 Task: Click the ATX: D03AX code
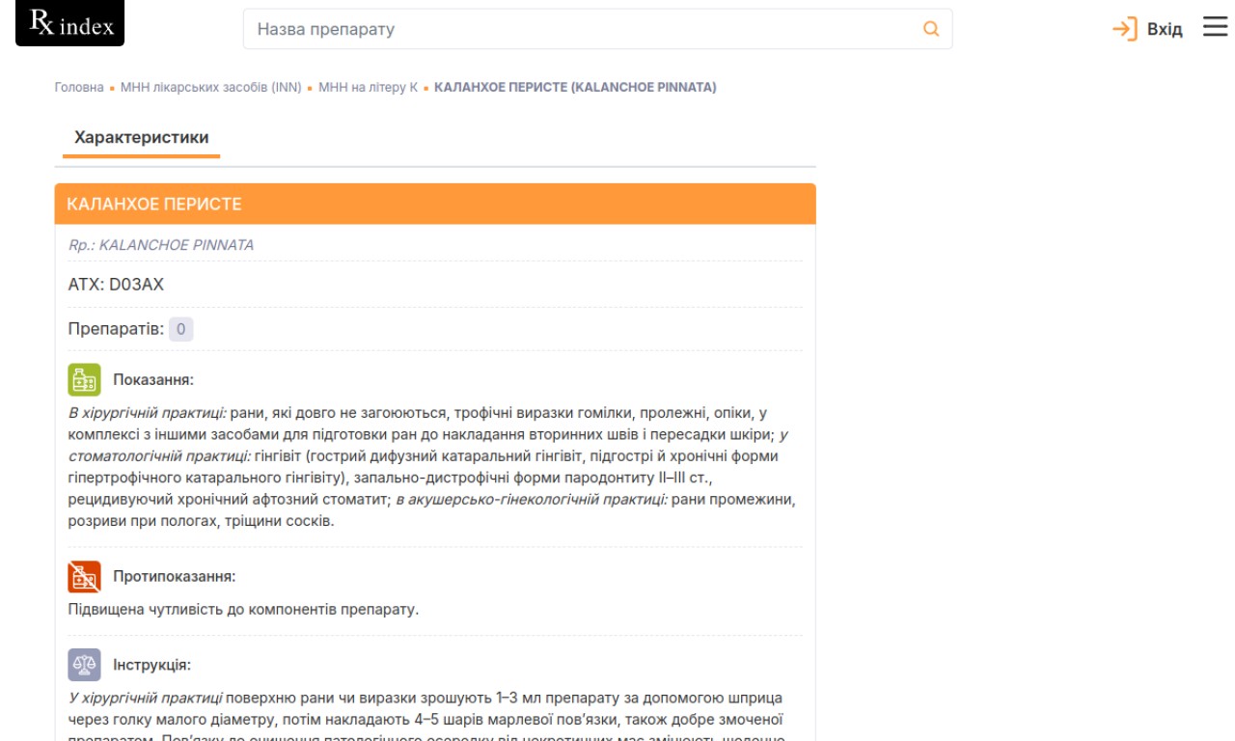tap(116, 285)
